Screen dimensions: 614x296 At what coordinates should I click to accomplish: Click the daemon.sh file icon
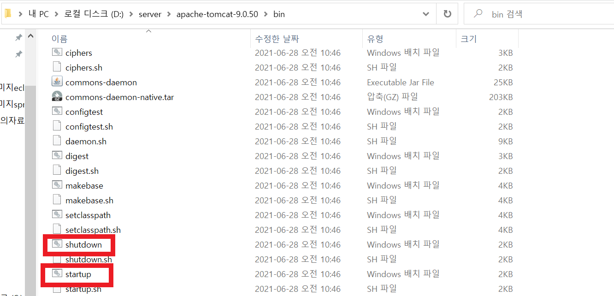pos(57,141)
